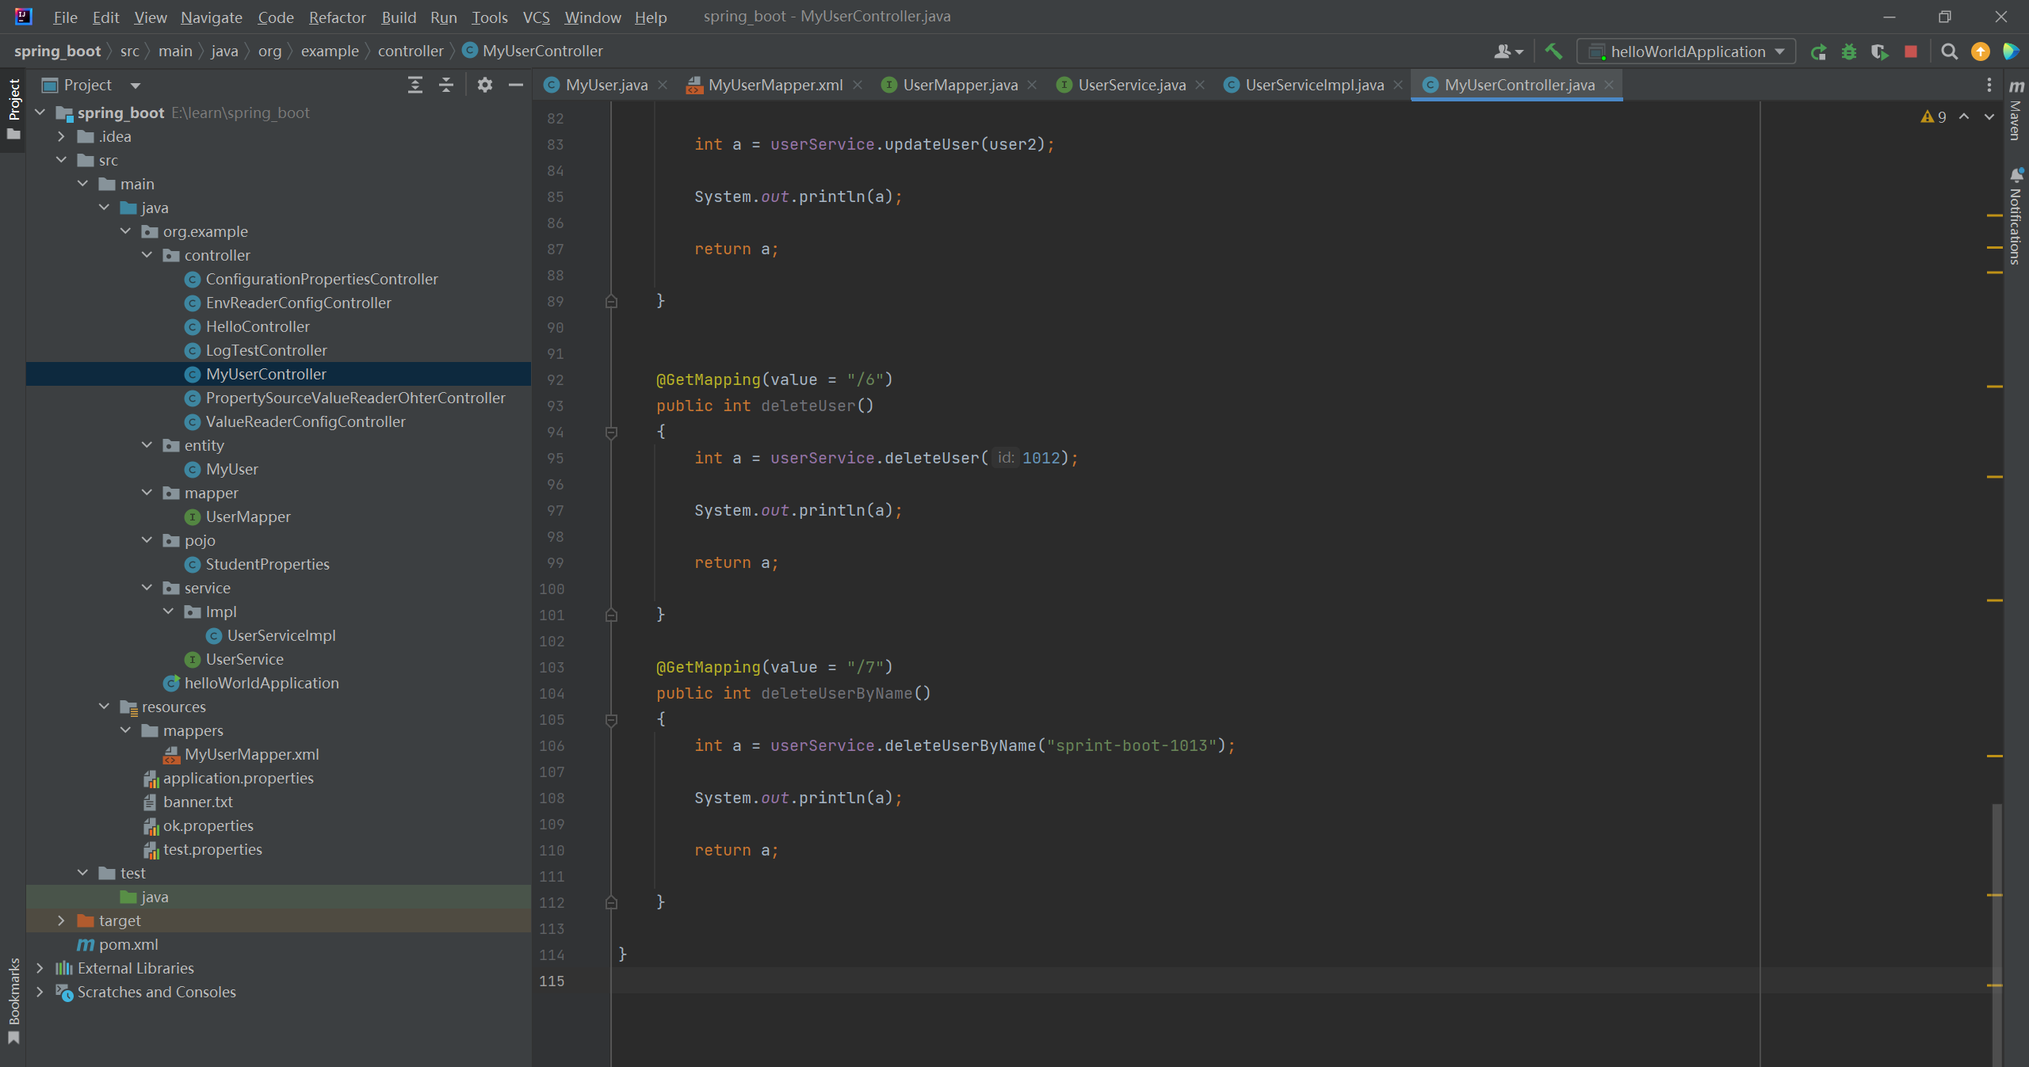2029x1067 pixels.
Task: Open Search Everywhere magnifier
Action: coord(1950,51)
